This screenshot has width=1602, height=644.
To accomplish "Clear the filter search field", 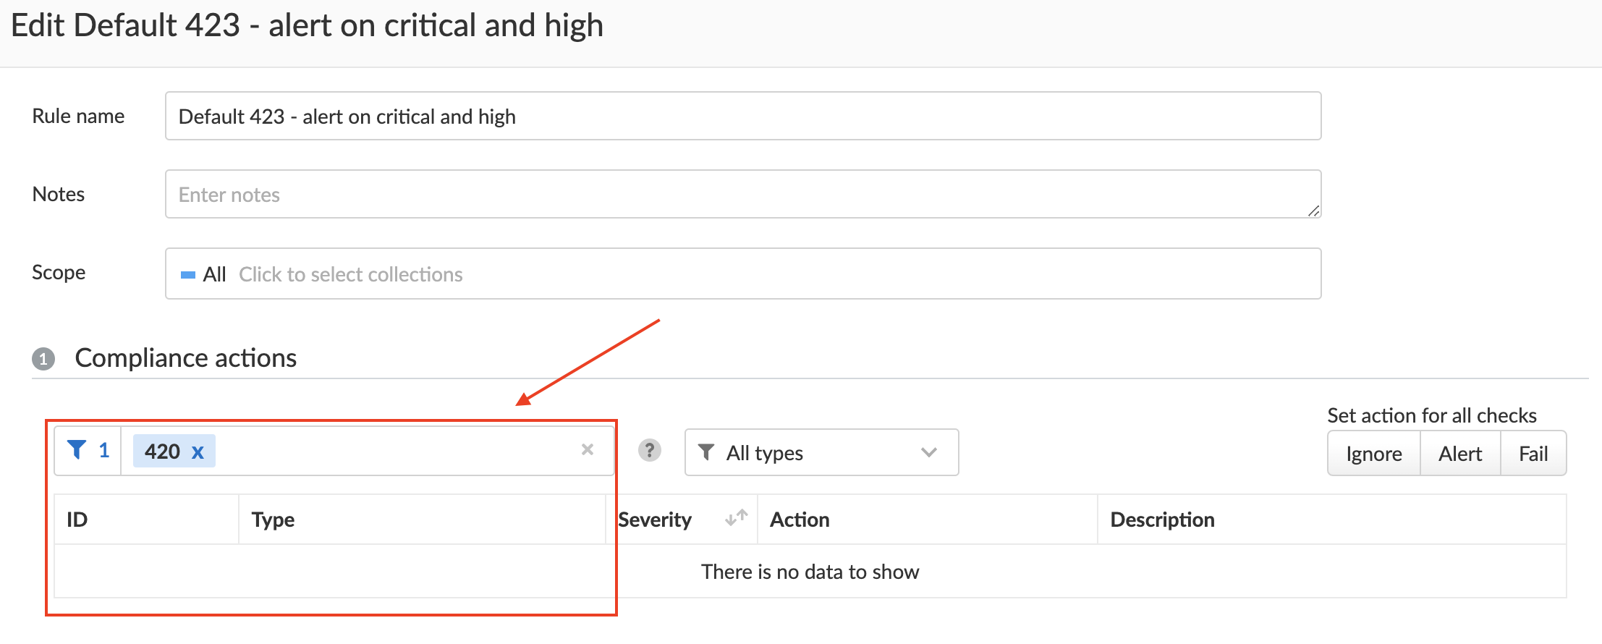I will [587, 449].
